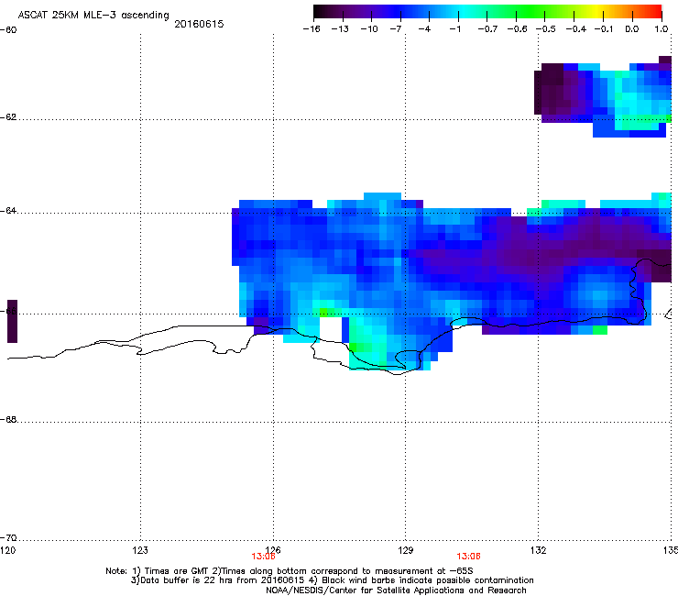Viewport: 678px width, 596px height.
Task: Click the -62 latitude axis label
Action: (8, 117)
